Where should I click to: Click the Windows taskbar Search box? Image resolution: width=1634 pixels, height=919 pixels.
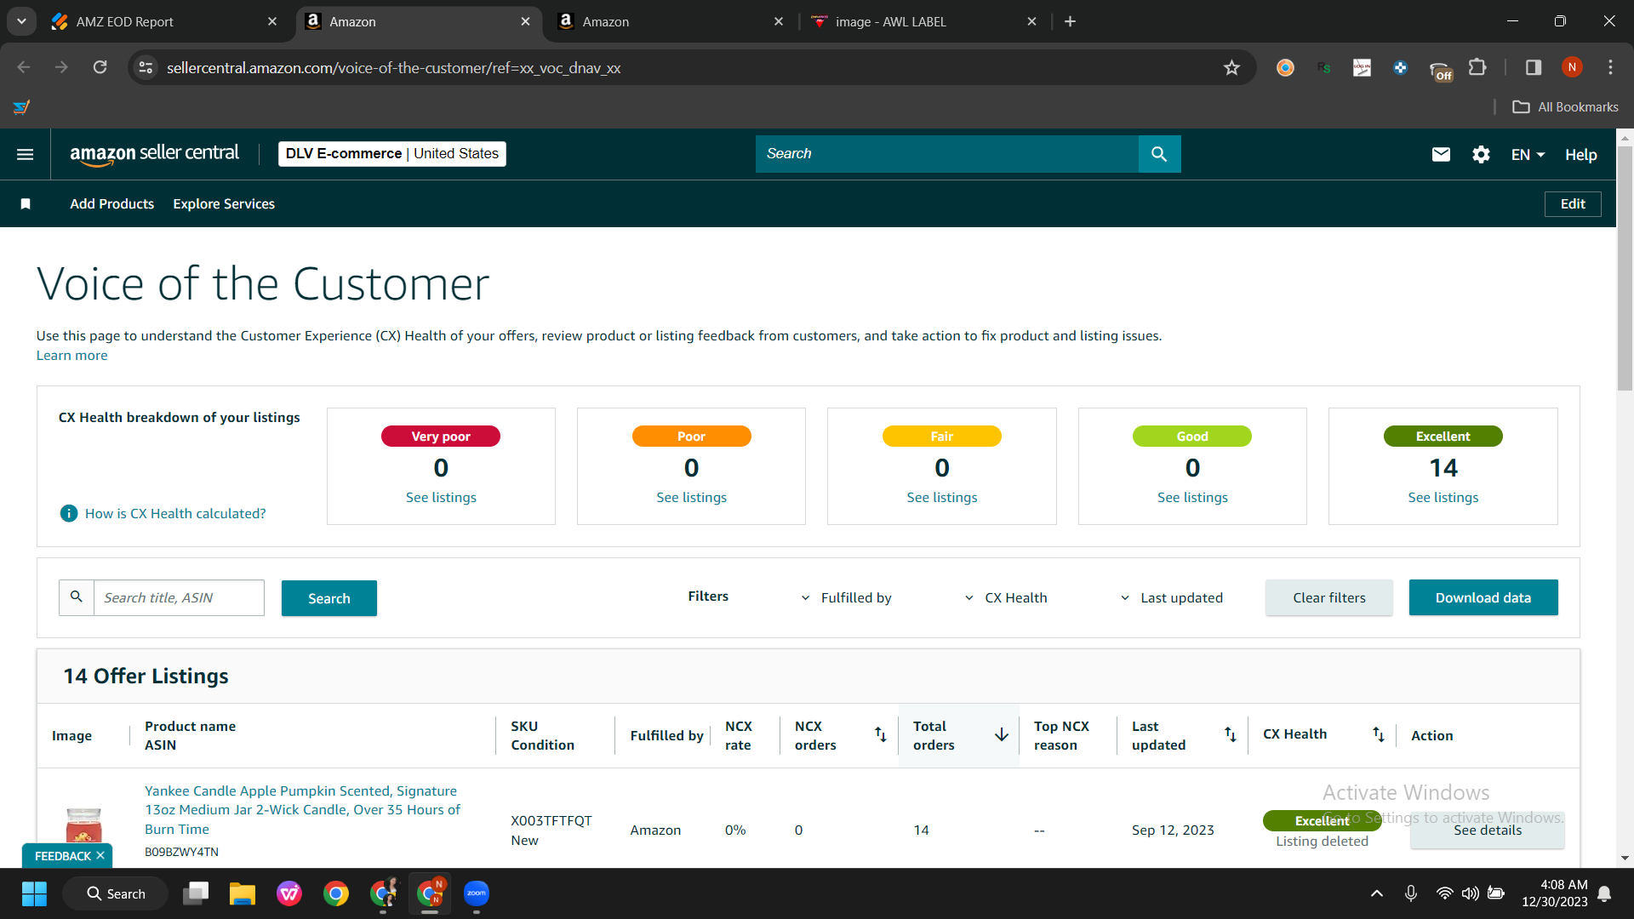point(116,893)
